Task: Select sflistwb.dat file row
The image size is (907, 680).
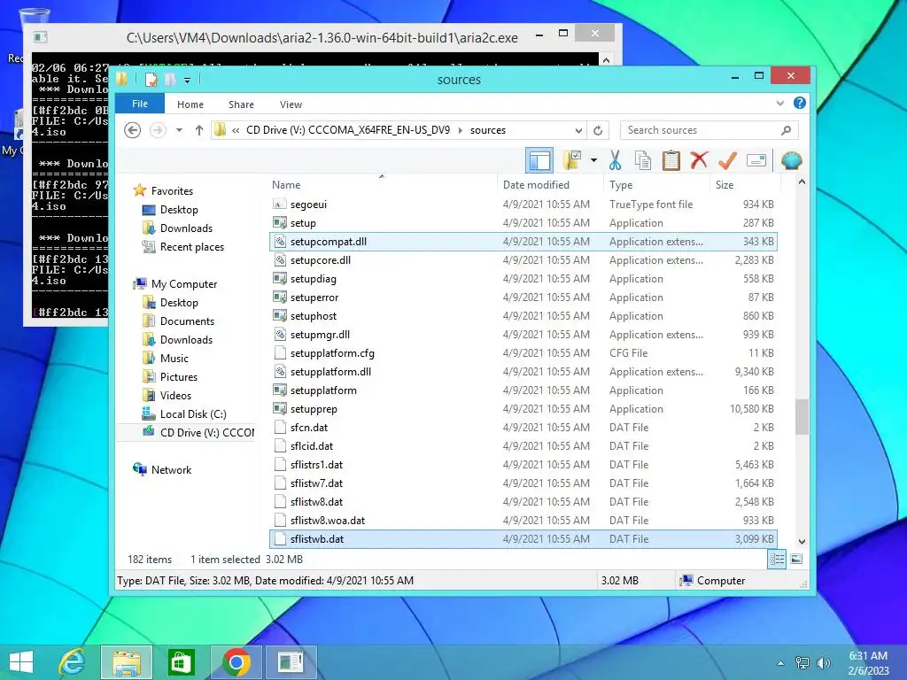Action: 523,539
